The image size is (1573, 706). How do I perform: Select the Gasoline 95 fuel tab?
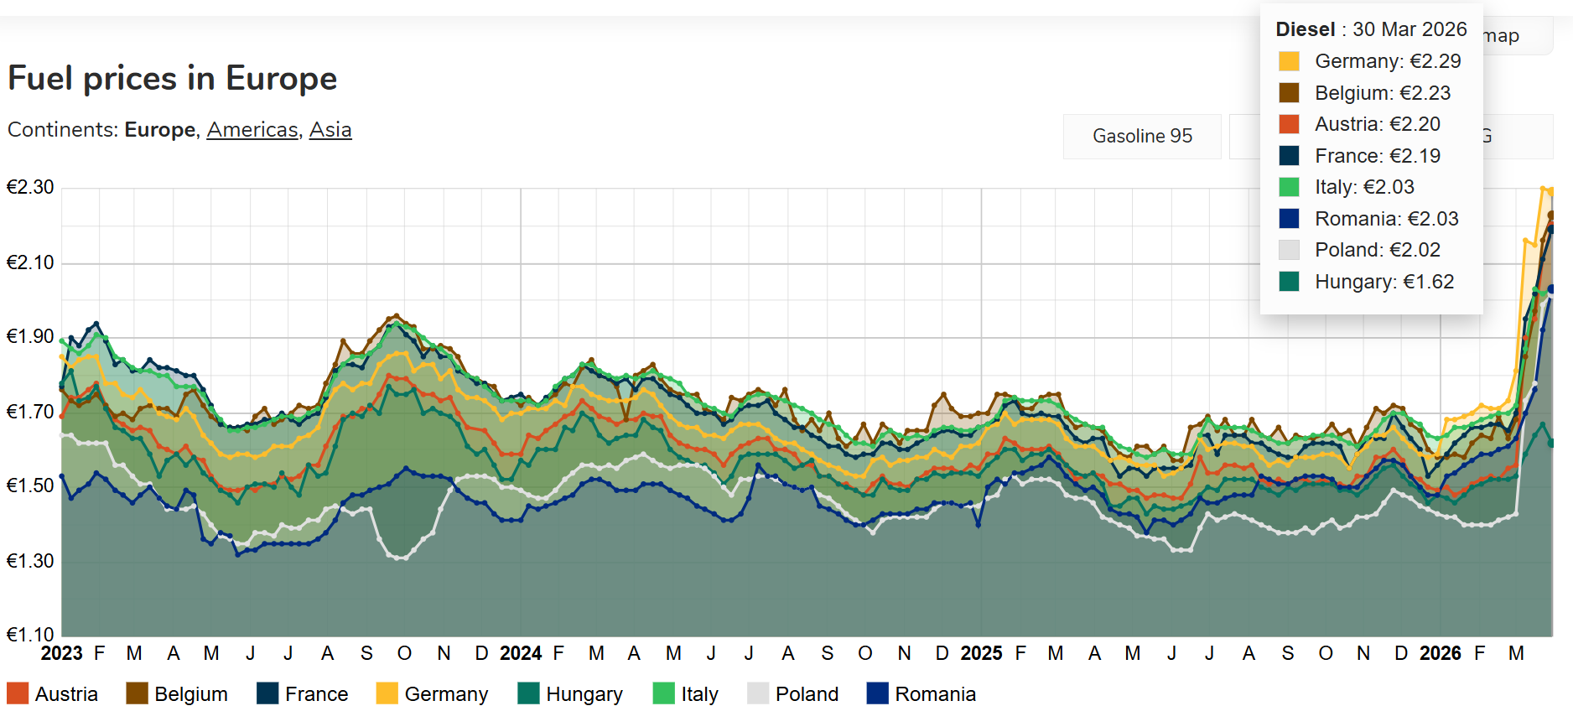click(x=1142, y=136)
